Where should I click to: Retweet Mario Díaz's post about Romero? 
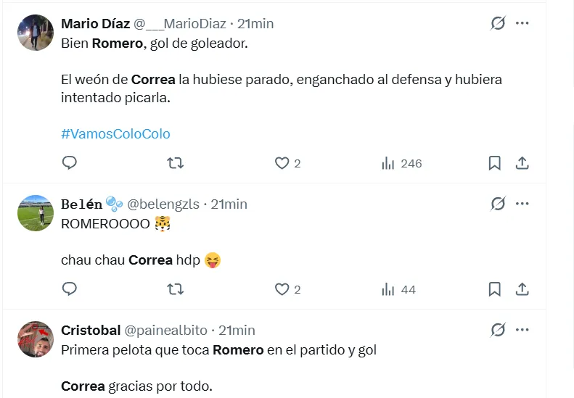point(175,163)
